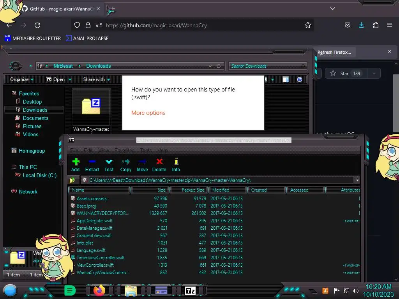Open tracking protection shield icon
399x299 pixels.
[x=77, y=25]
